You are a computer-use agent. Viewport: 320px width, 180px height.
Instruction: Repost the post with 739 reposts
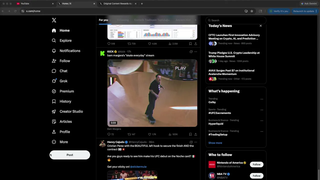(131, 44)
